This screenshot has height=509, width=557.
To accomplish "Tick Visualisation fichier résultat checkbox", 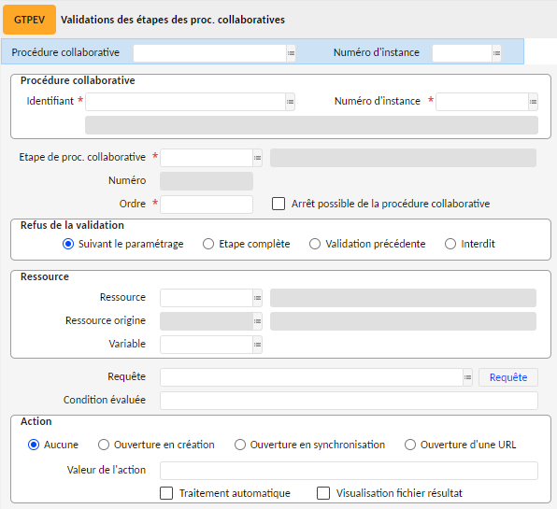I will 323,493.
